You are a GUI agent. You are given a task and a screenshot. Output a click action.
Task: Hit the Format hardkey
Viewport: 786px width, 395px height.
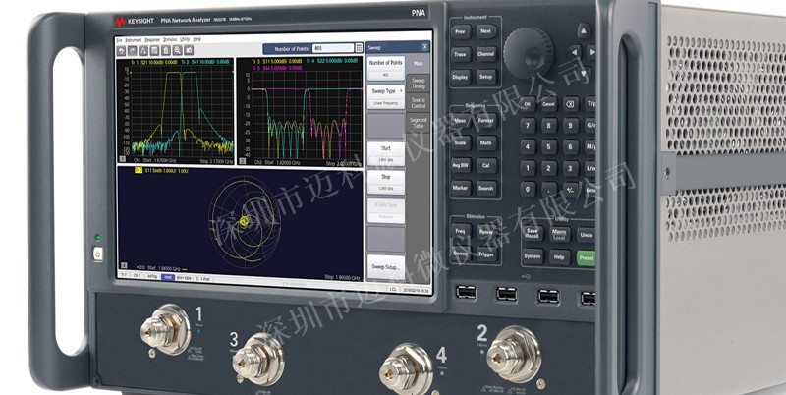pyautogui.click(x=486, y=120)
